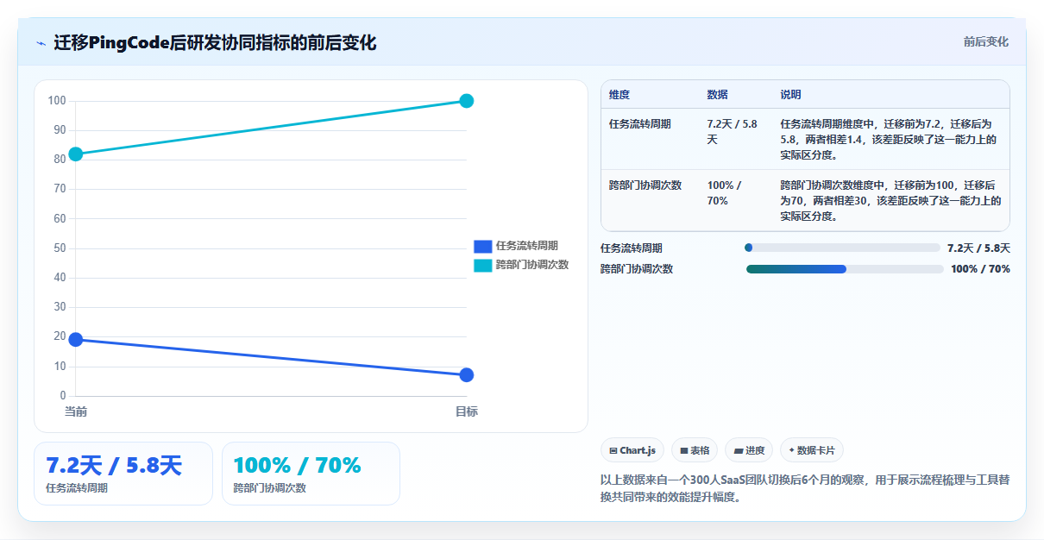Click the 任务流转周期 description paragraph in table
1044x540 pixels.
pos(889,140)
